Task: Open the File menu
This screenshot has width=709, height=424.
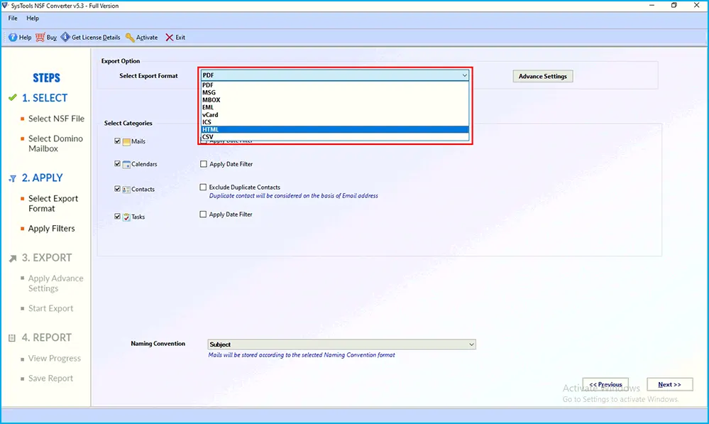Action: pos(13,18)
